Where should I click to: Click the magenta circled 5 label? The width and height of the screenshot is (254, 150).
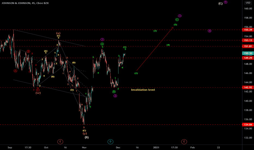click(226, 2)
